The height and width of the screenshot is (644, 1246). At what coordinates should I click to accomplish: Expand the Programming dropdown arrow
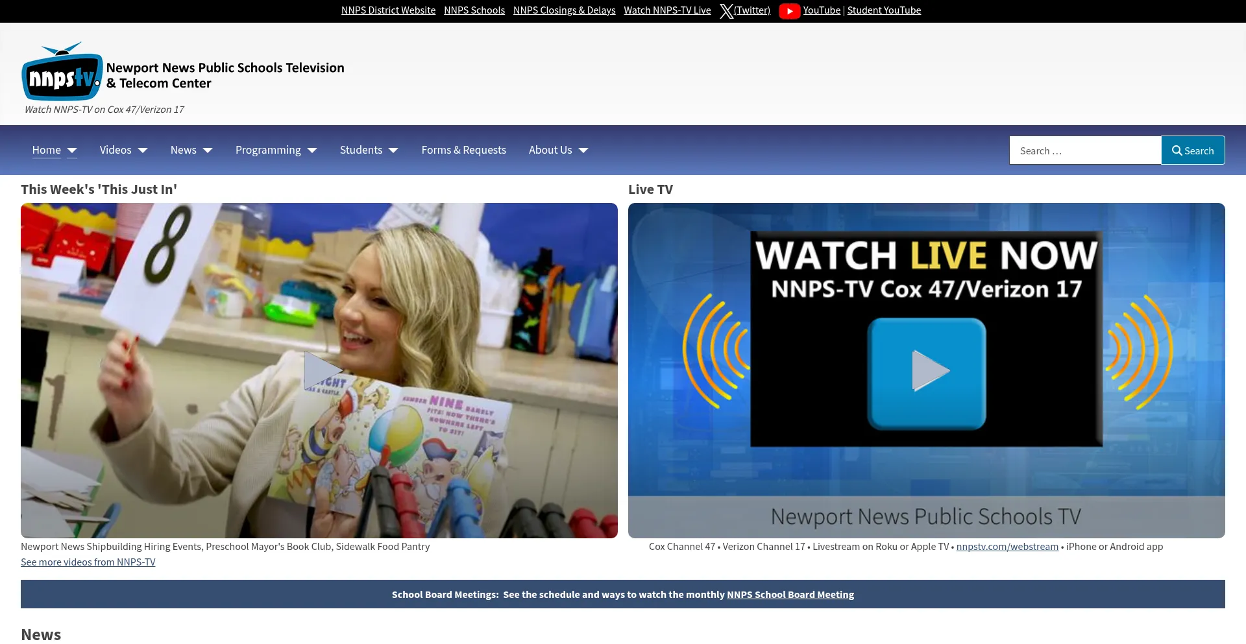coord(312,150)
